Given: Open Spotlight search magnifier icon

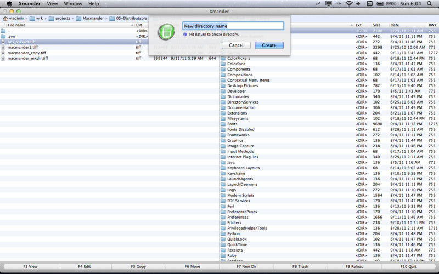Looking at the screenshot, I should (429, 4).
